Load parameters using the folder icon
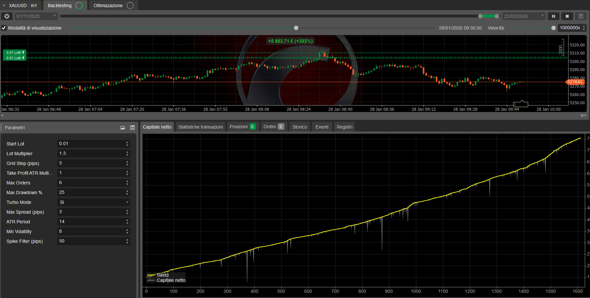Screen dimensions: 590x298 (x=123, y=128)
